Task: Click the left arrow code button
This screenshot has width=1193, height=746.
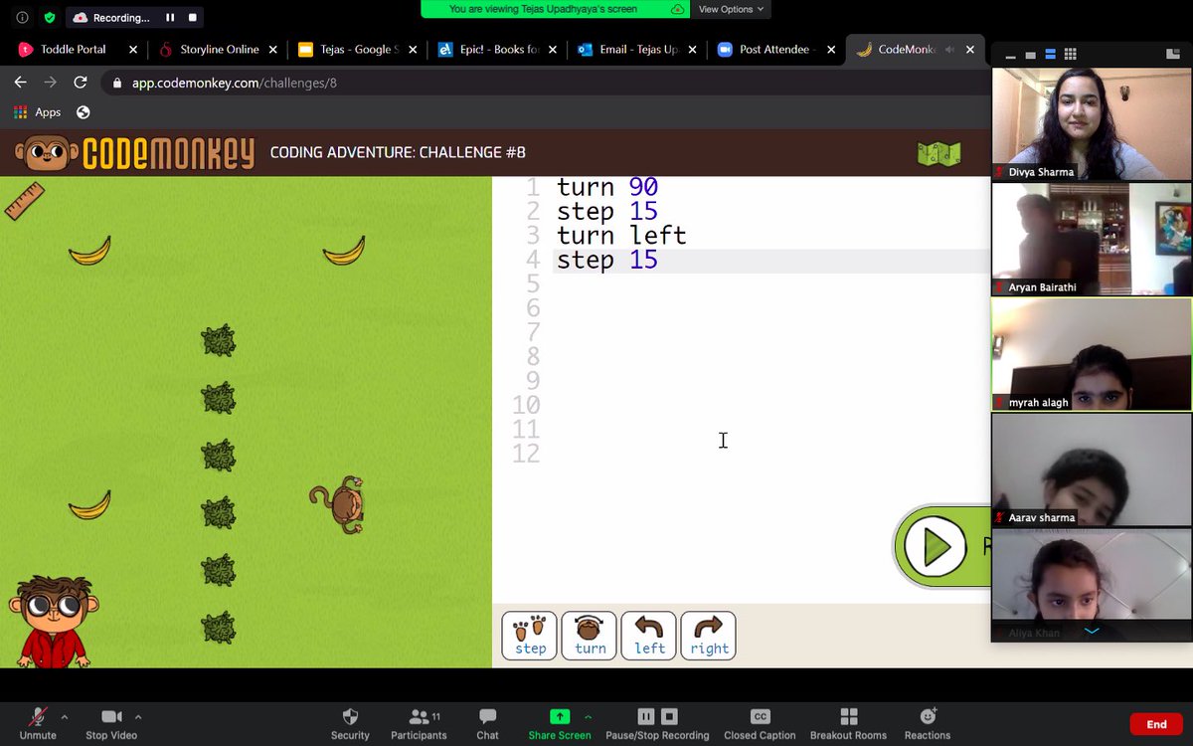Action: click(649, 636)
